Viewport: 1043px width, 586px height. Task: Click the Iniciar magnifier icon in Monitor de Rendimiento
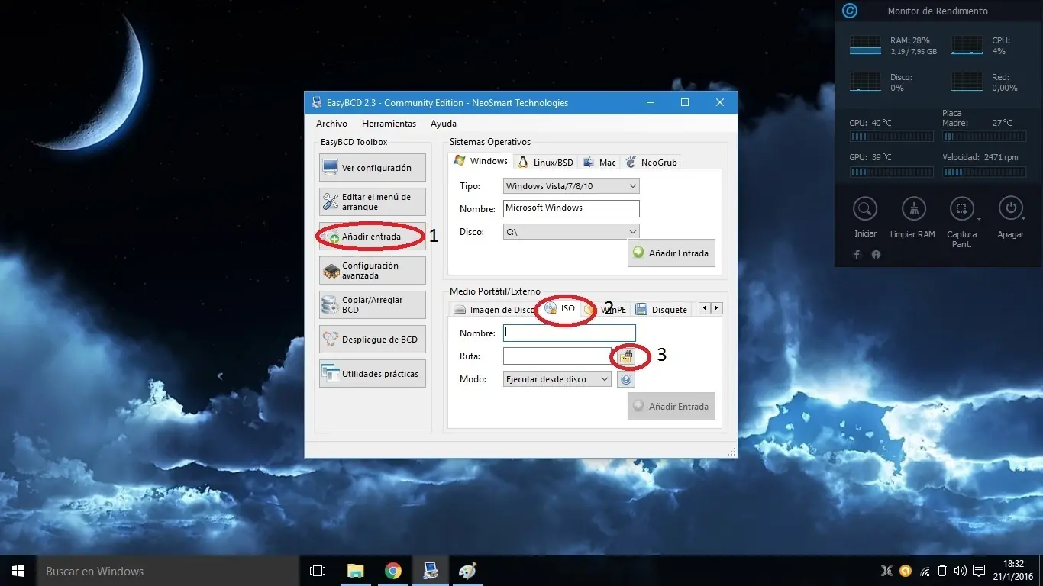pos(865,208)
